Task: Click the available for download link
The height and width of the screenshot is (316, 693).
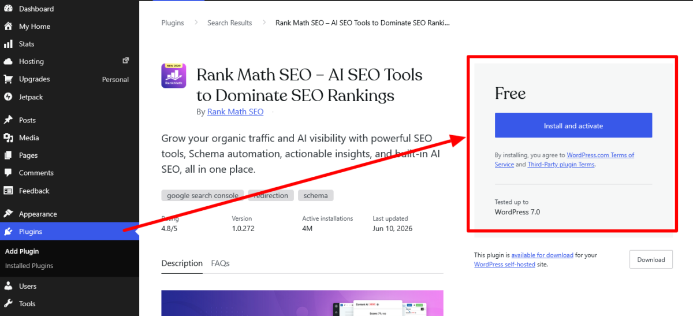Action: (542, 255)
